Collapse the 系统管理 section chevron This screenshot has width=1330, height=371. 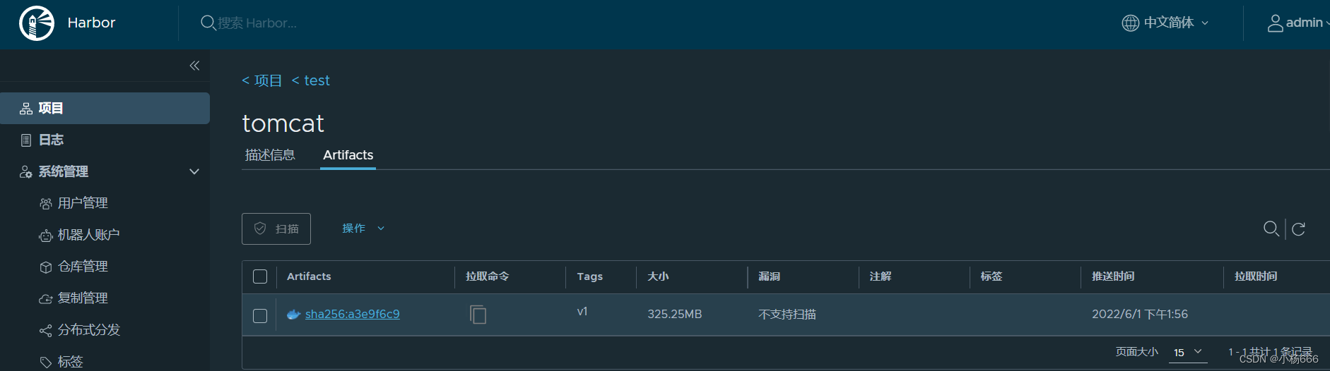click(194, 172)
